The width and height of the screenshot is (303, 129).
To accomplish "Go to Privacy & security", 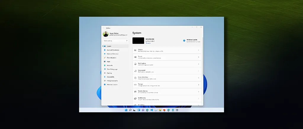I will pos(116,81).
